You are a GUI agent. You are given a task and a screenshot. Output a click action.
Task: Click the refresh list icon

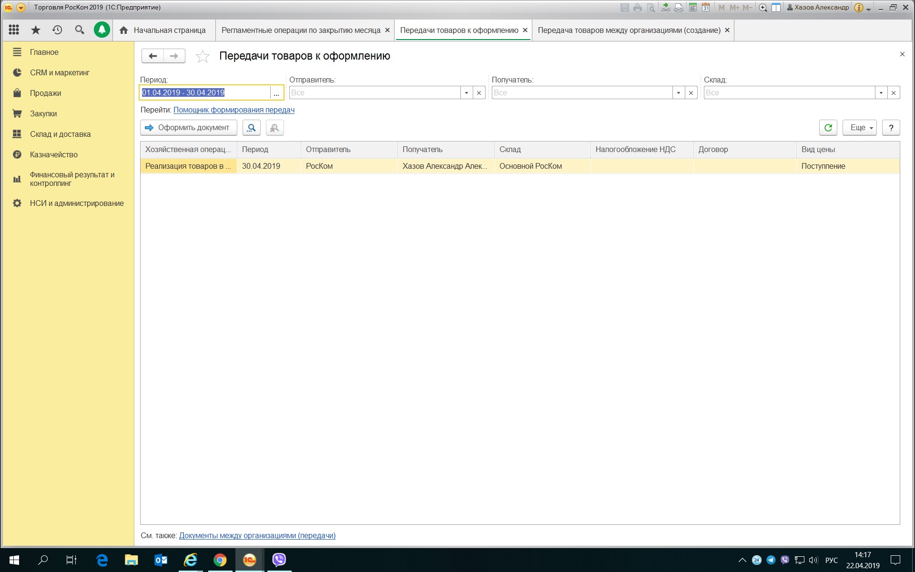828,128
